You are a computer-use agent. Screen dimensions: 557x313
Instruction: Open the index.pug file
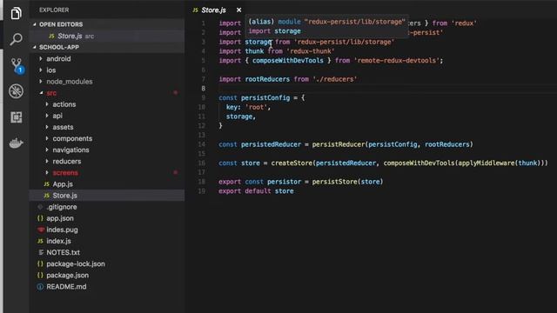click(62, 230)
